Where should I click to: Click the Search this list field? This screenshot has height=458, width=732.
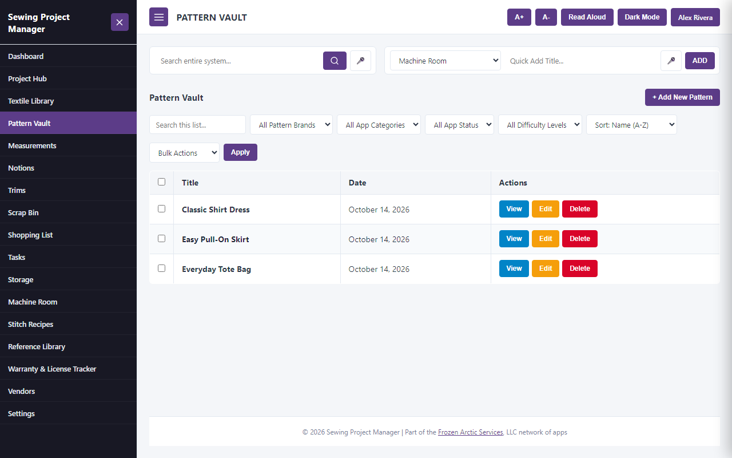[x=197, y=125]
